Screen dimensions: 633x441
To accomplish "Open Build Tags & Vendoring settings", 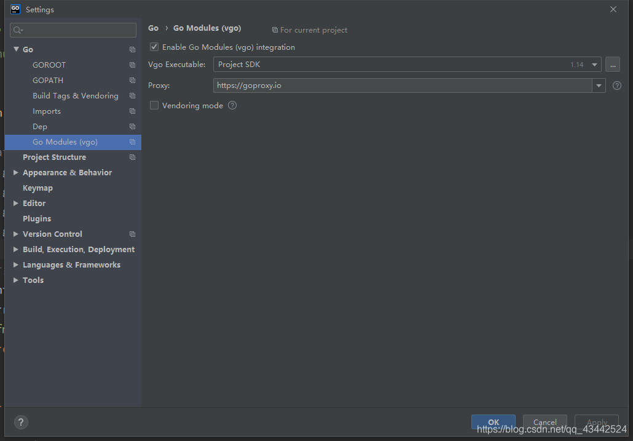I will (76, 96).
